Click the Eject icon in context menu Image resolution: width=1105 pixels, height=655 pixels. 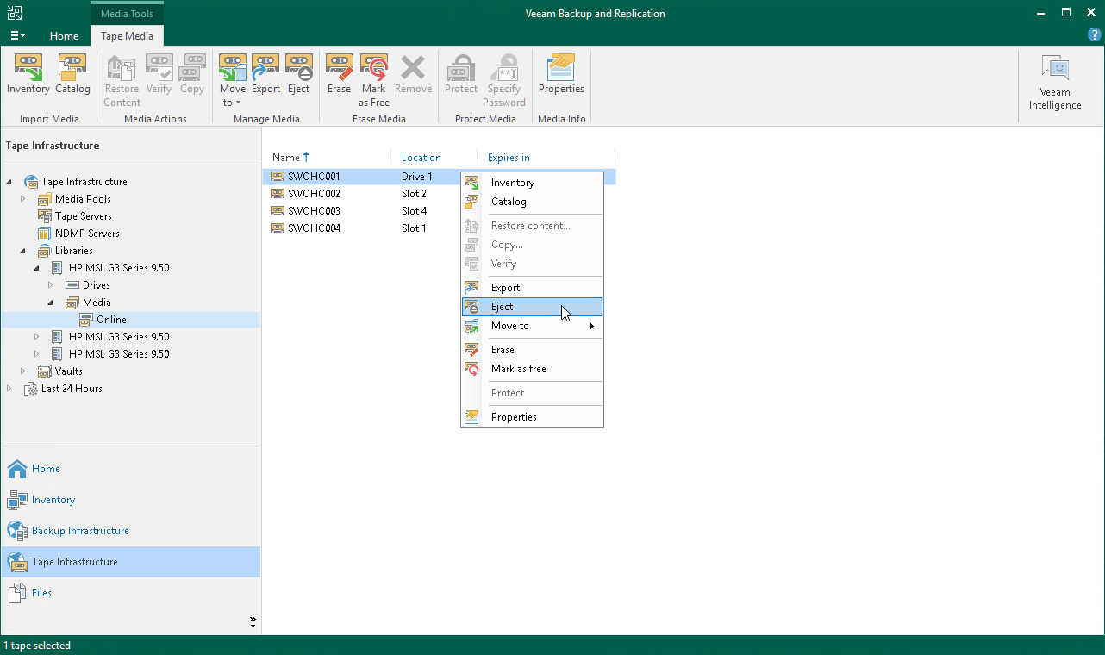pyautogui.click(x=471, y=307)
